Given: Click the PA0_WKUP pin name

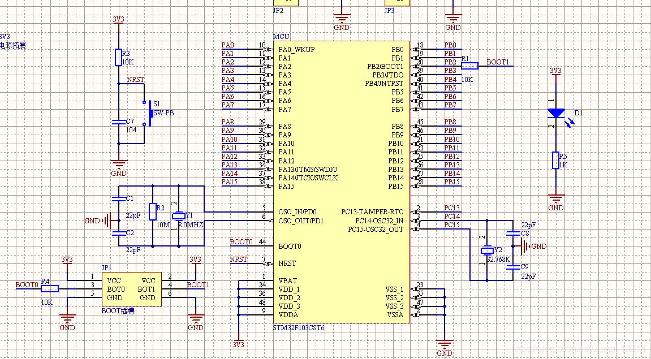Looking at the screenshot, I should tap(296, 49).
